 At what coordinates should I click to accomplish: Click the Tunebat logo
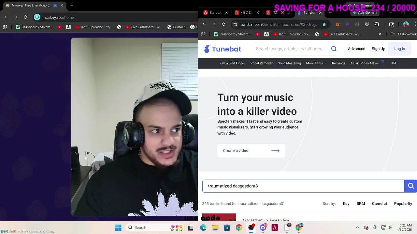coord(223,49)
